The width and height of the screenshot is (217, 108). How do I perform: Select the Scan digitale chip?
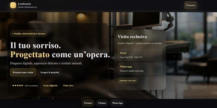pyautogui.click(x=50, y=85)
